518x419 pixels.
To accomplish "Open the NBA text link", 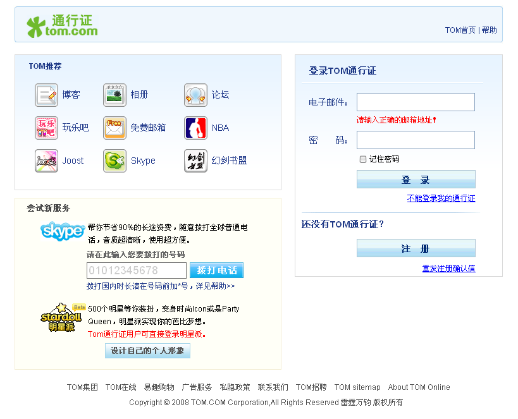I will (220, 128).
